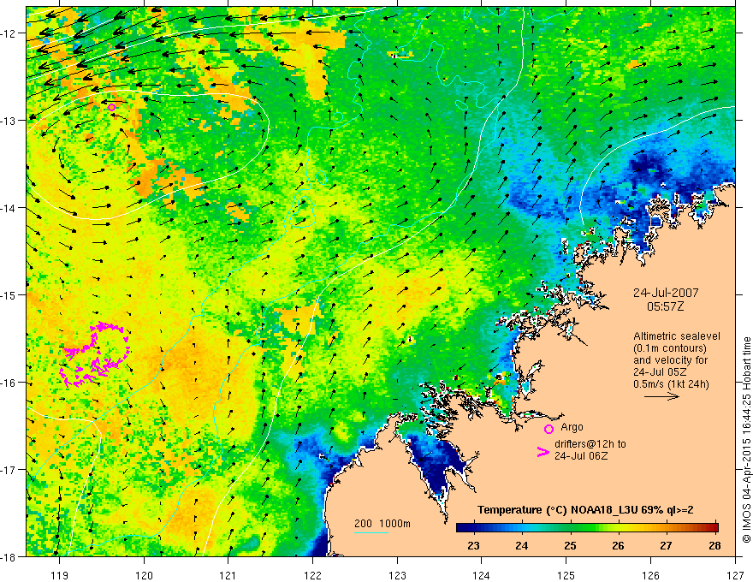The height and width of the screenshot is (582, 753).
Task: Click the temperature color bar at 23
Action: (x=473, y=528)
